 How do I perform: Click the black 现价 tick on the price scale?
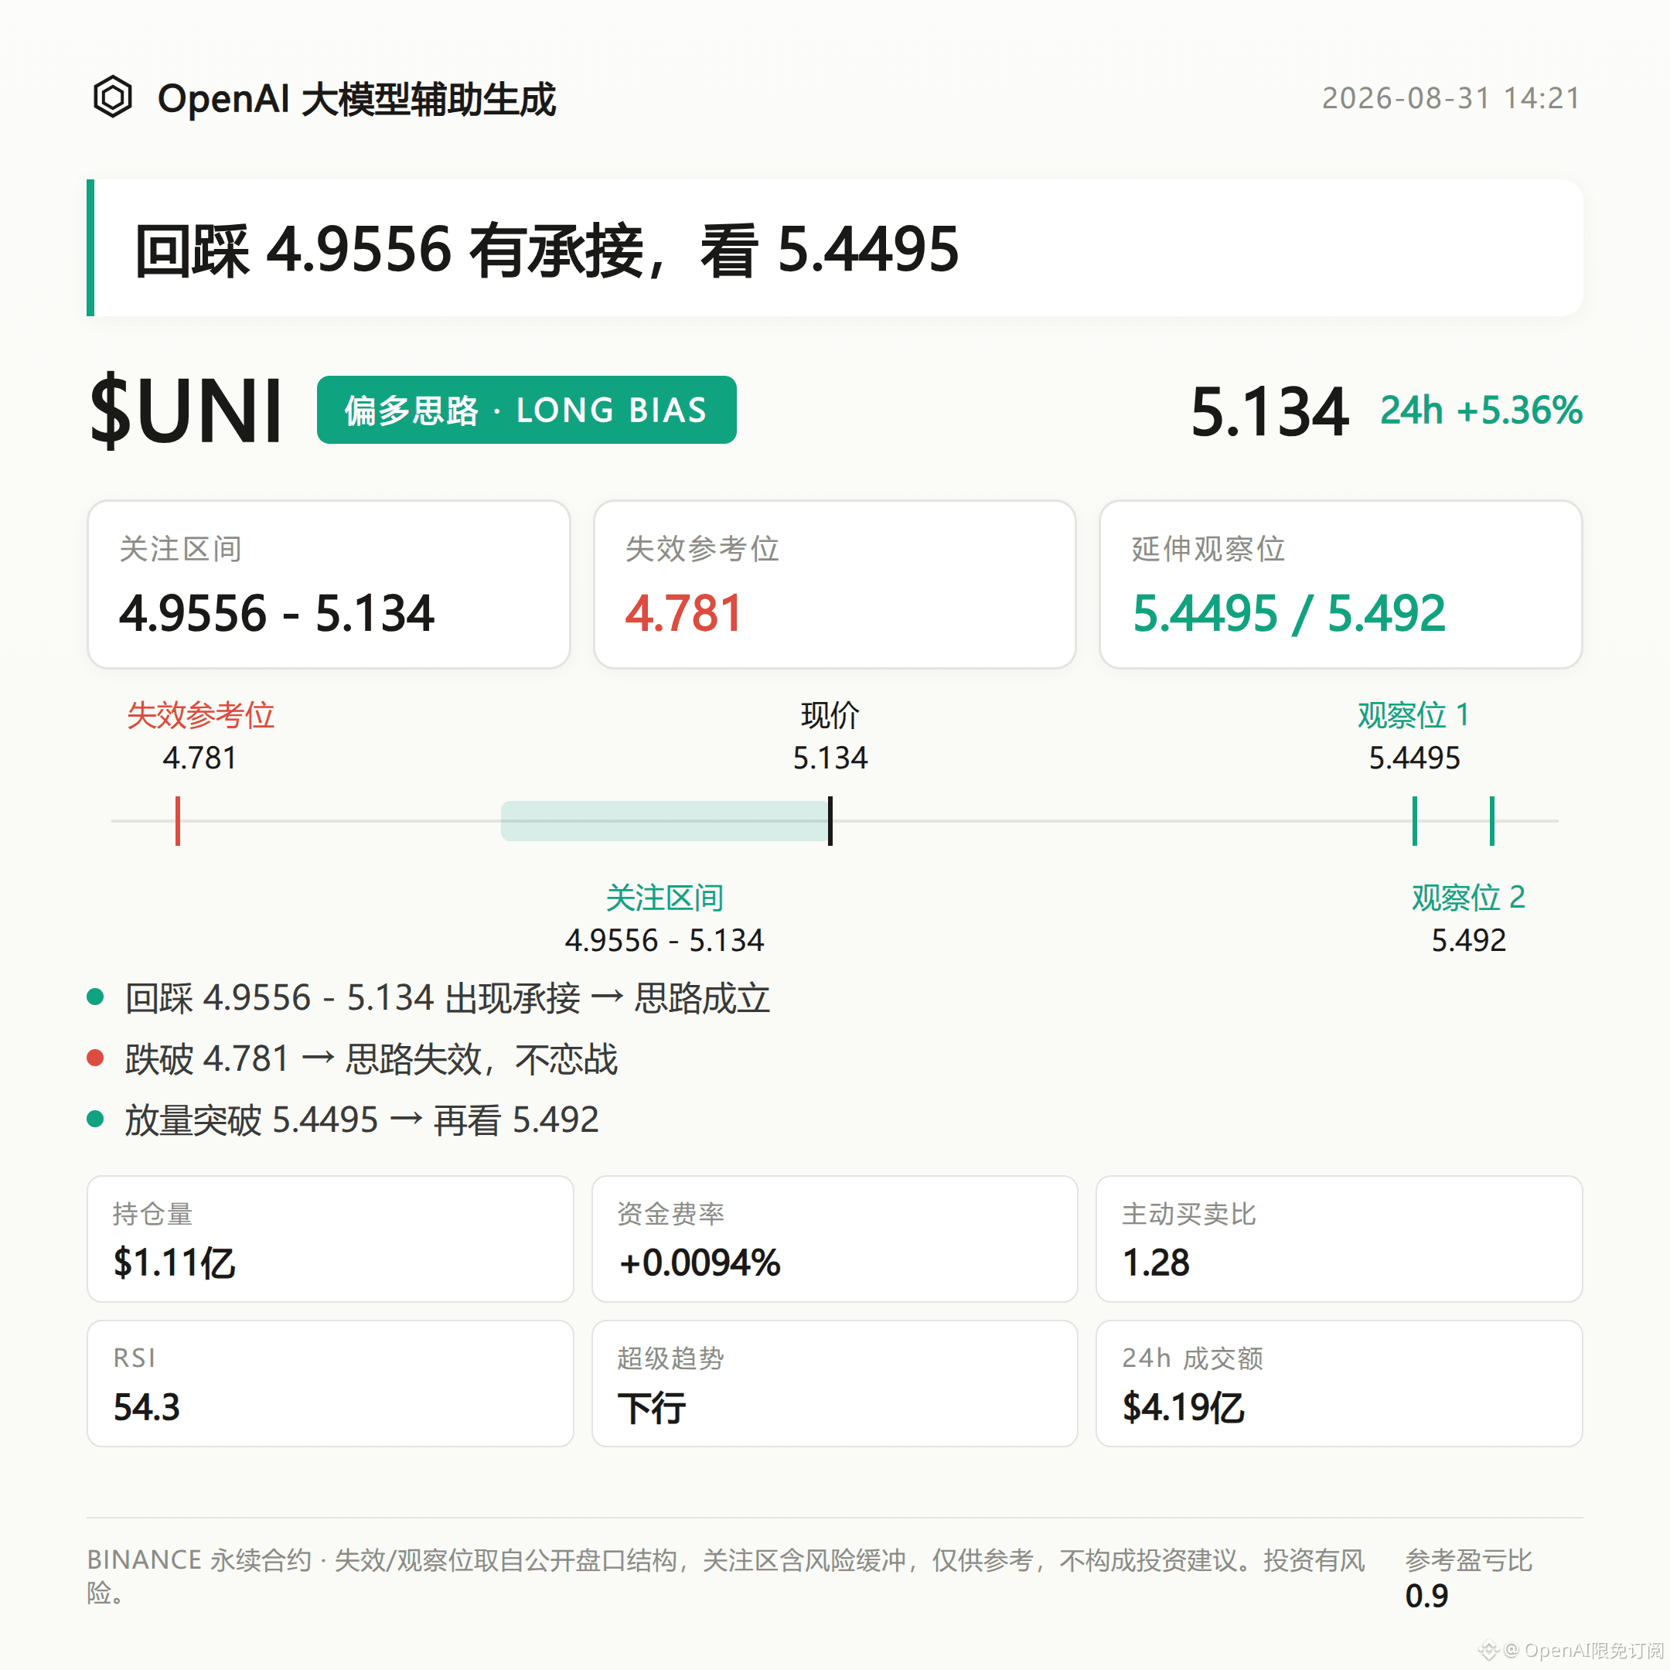830,820
